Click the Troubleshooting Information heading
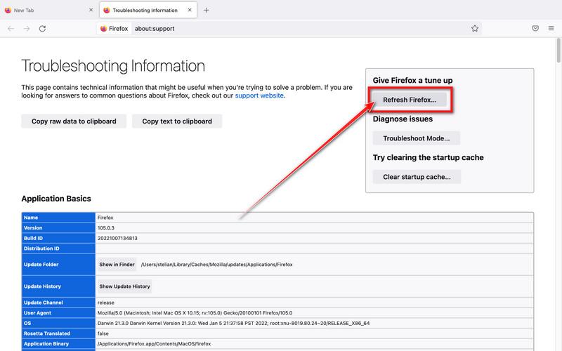This screenshot has height=351, width=562. click(x=113, y=66)
